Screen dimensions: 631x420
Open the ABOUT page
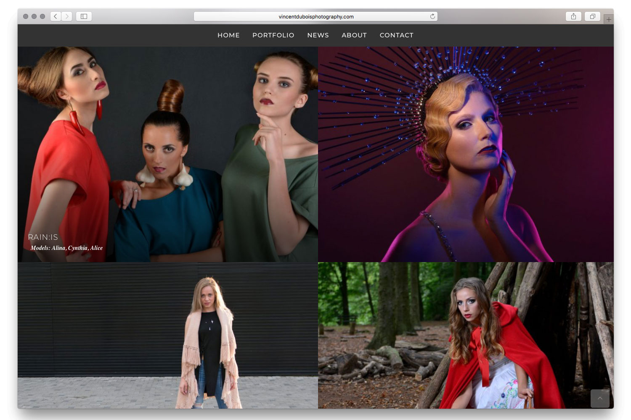click(x=354, y=35)
